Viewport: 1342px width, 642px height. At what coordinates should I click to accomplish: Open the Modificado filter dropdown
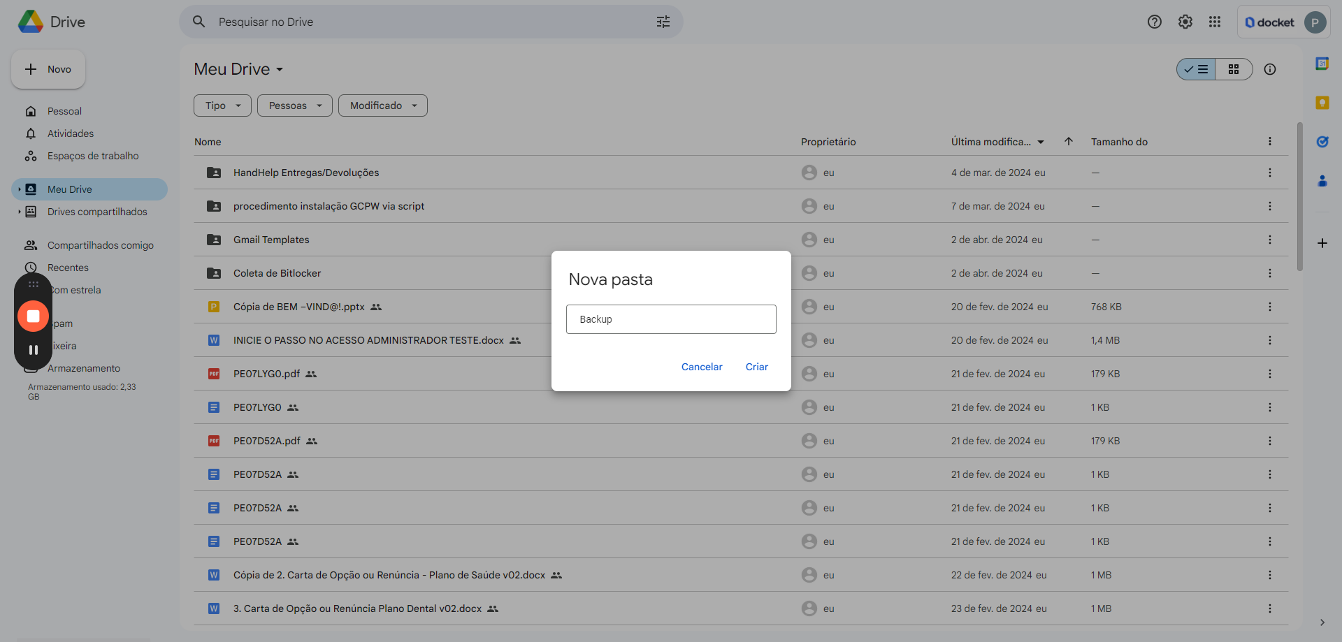[x=382, y=105]
